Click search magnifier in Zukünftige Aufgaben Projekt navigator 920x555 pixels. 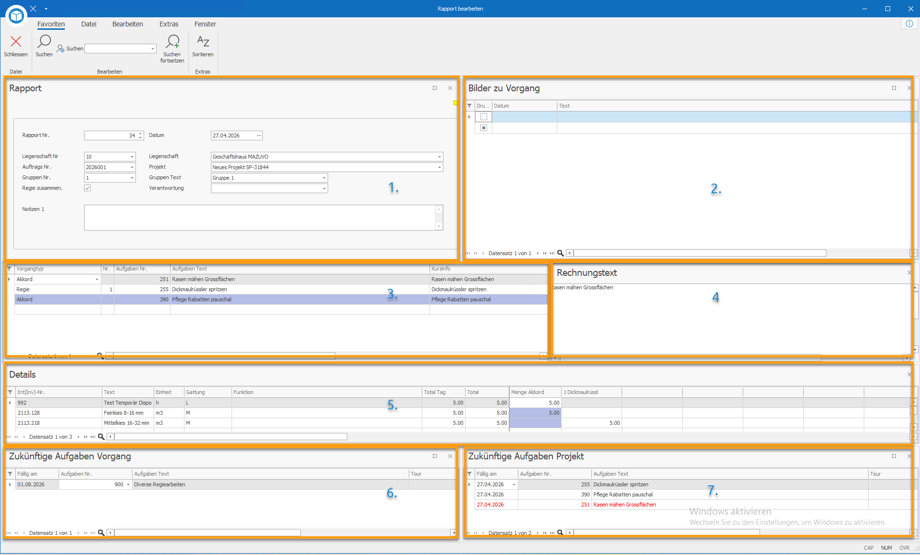pos(560,532)
